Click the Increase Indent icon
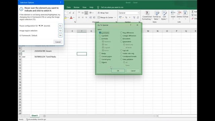This screenshot has width=215, height=121. click(94, 17)
